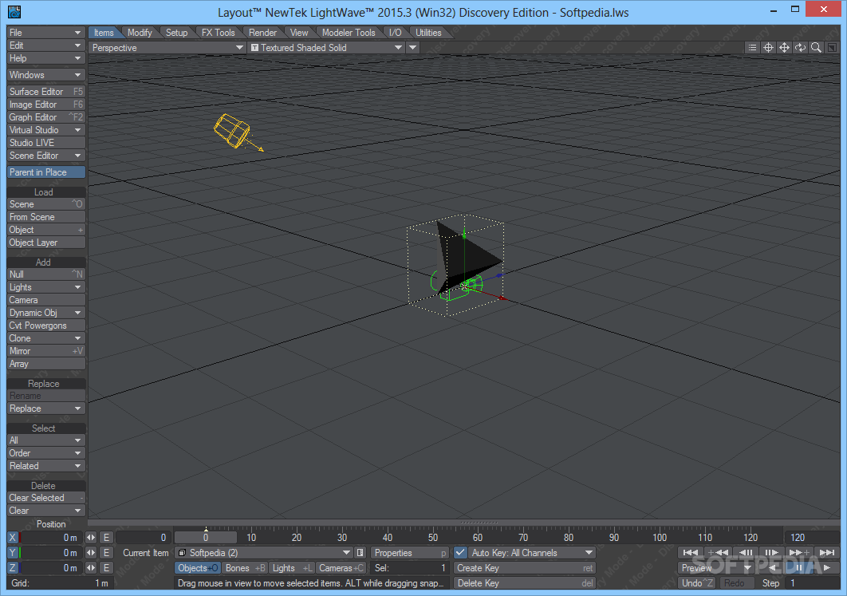
Task: Step back one frame
Action: 746,552
